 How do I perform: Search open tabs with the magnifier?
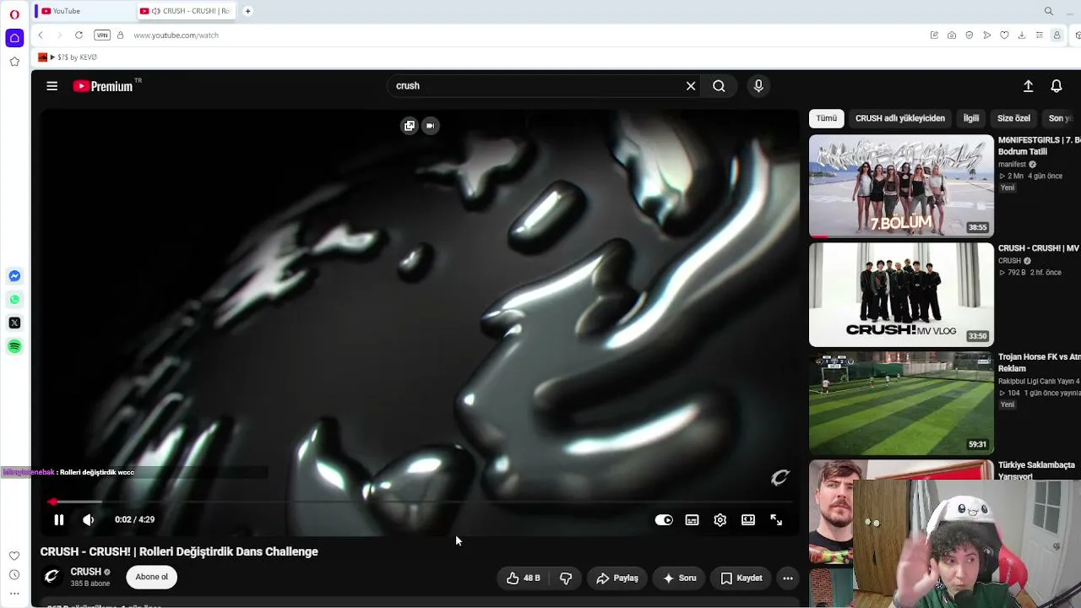click(x=1049, y=11)
